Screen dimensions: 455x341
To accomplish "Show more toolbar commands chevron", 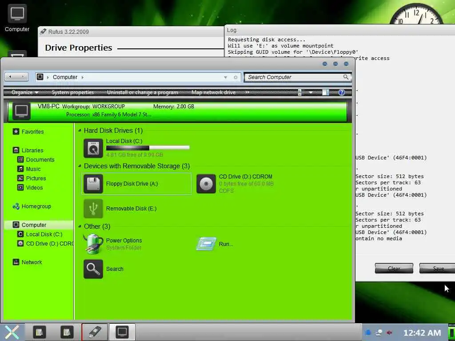I will pyautogui.click(x=247, y=92).
